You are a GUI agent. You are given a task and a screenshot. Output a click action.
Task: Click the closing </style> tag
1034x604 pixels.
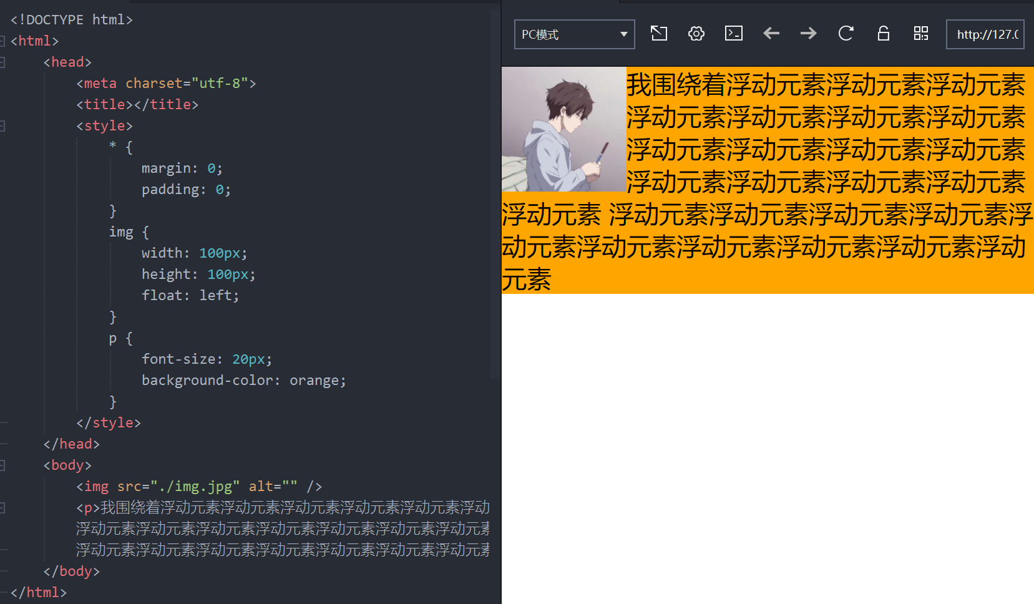[x=109, y=422]
